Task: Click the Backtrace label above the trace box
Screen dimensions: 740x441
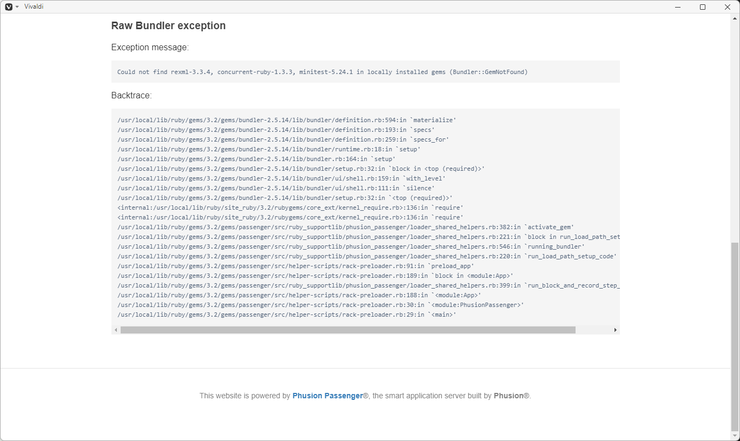Action: (130, 95)
